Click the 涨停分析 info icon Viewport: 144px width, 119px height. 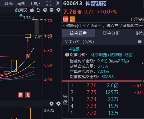point(67,55)
